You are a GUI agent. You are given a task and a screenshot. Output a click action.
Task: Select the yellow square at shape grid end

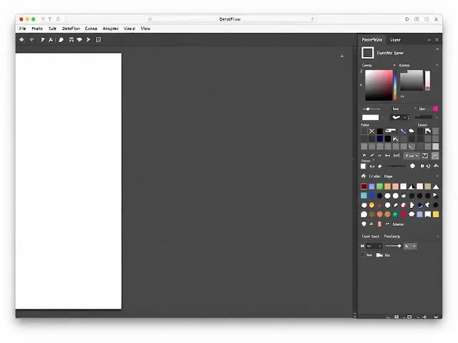[x=436, y=214]
